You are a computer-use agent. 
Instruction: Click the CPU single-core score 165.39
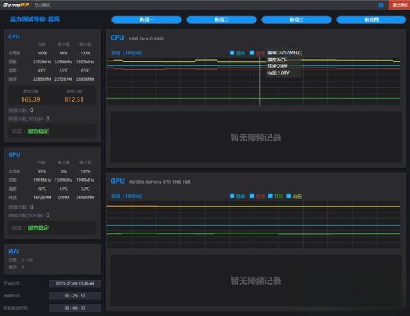31,99
